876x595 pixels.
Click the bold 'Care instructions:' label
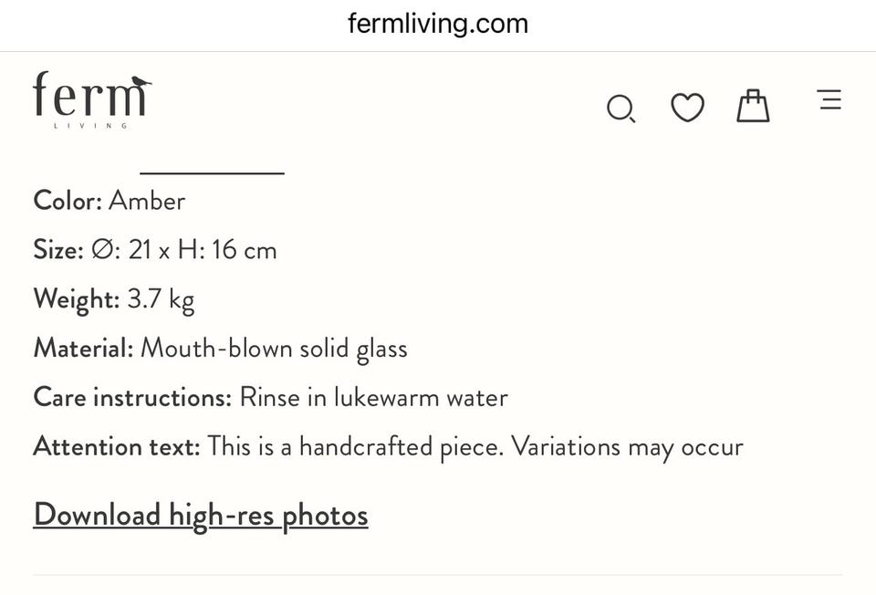coord(132,398)
